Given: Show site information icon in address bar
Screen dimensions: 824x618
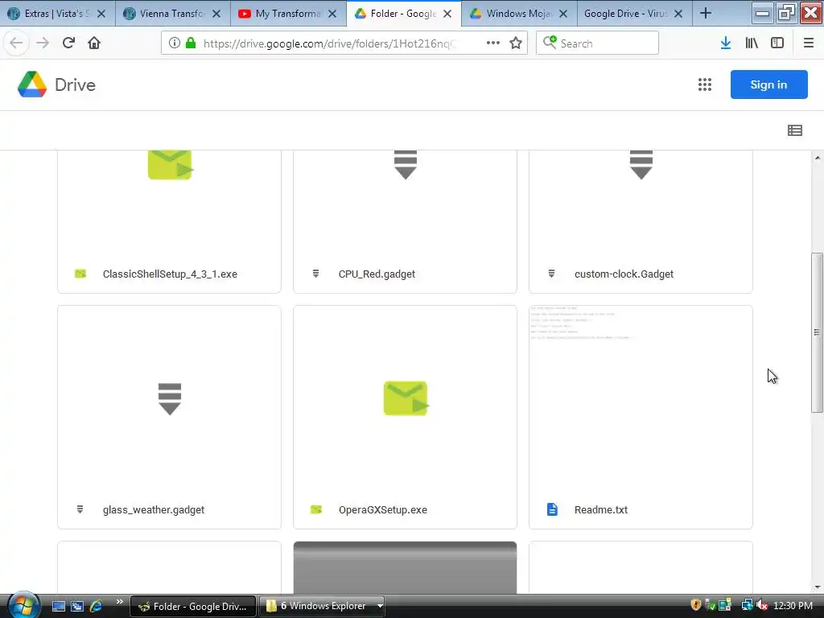Looking at the screenshot, I should point(174,43).
